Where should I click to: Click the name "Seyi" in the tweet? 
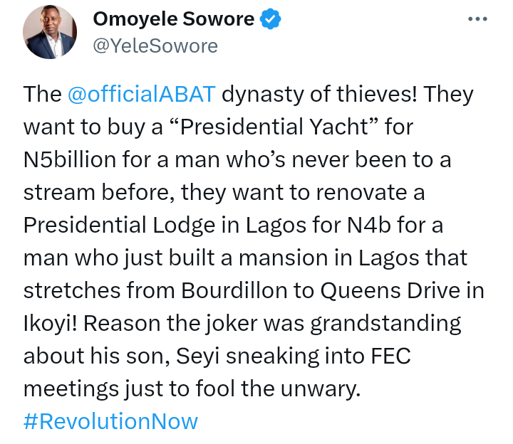(x=197, y=356)
